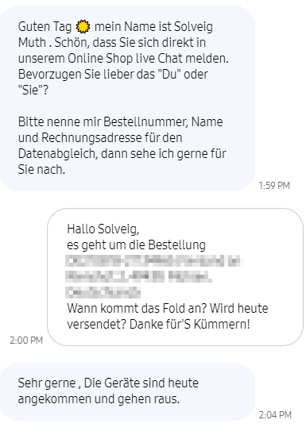The width and height of the screenshot is (306, 435).
Task: Click the third blurred text line
Action: click(x=103, y=292)
